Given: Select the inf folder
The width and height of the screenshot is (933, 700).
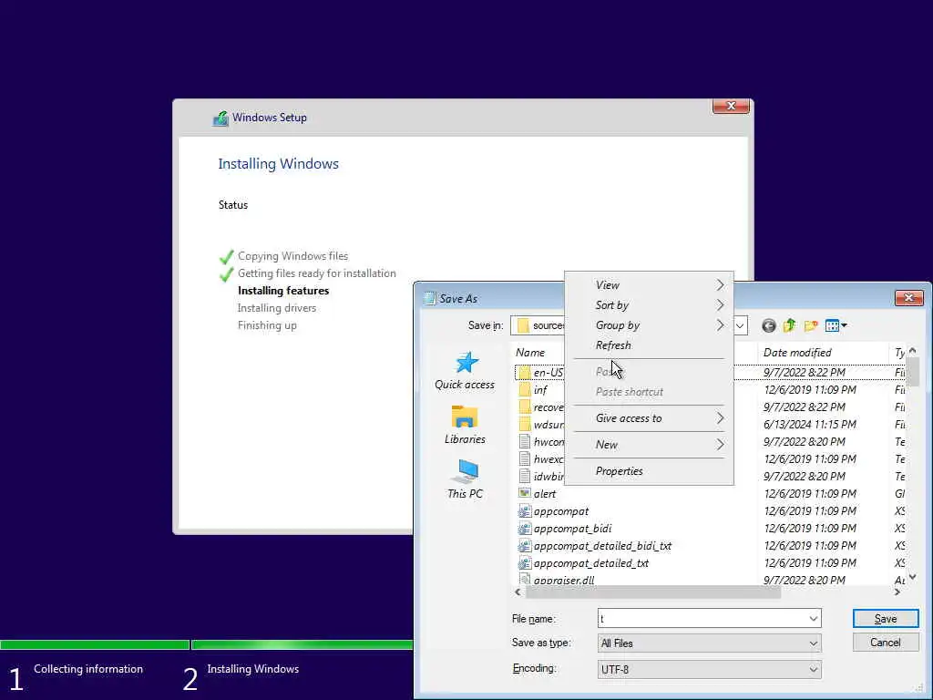Looking at the screenshot, I should pyautogui.click(x=532, y=390).
